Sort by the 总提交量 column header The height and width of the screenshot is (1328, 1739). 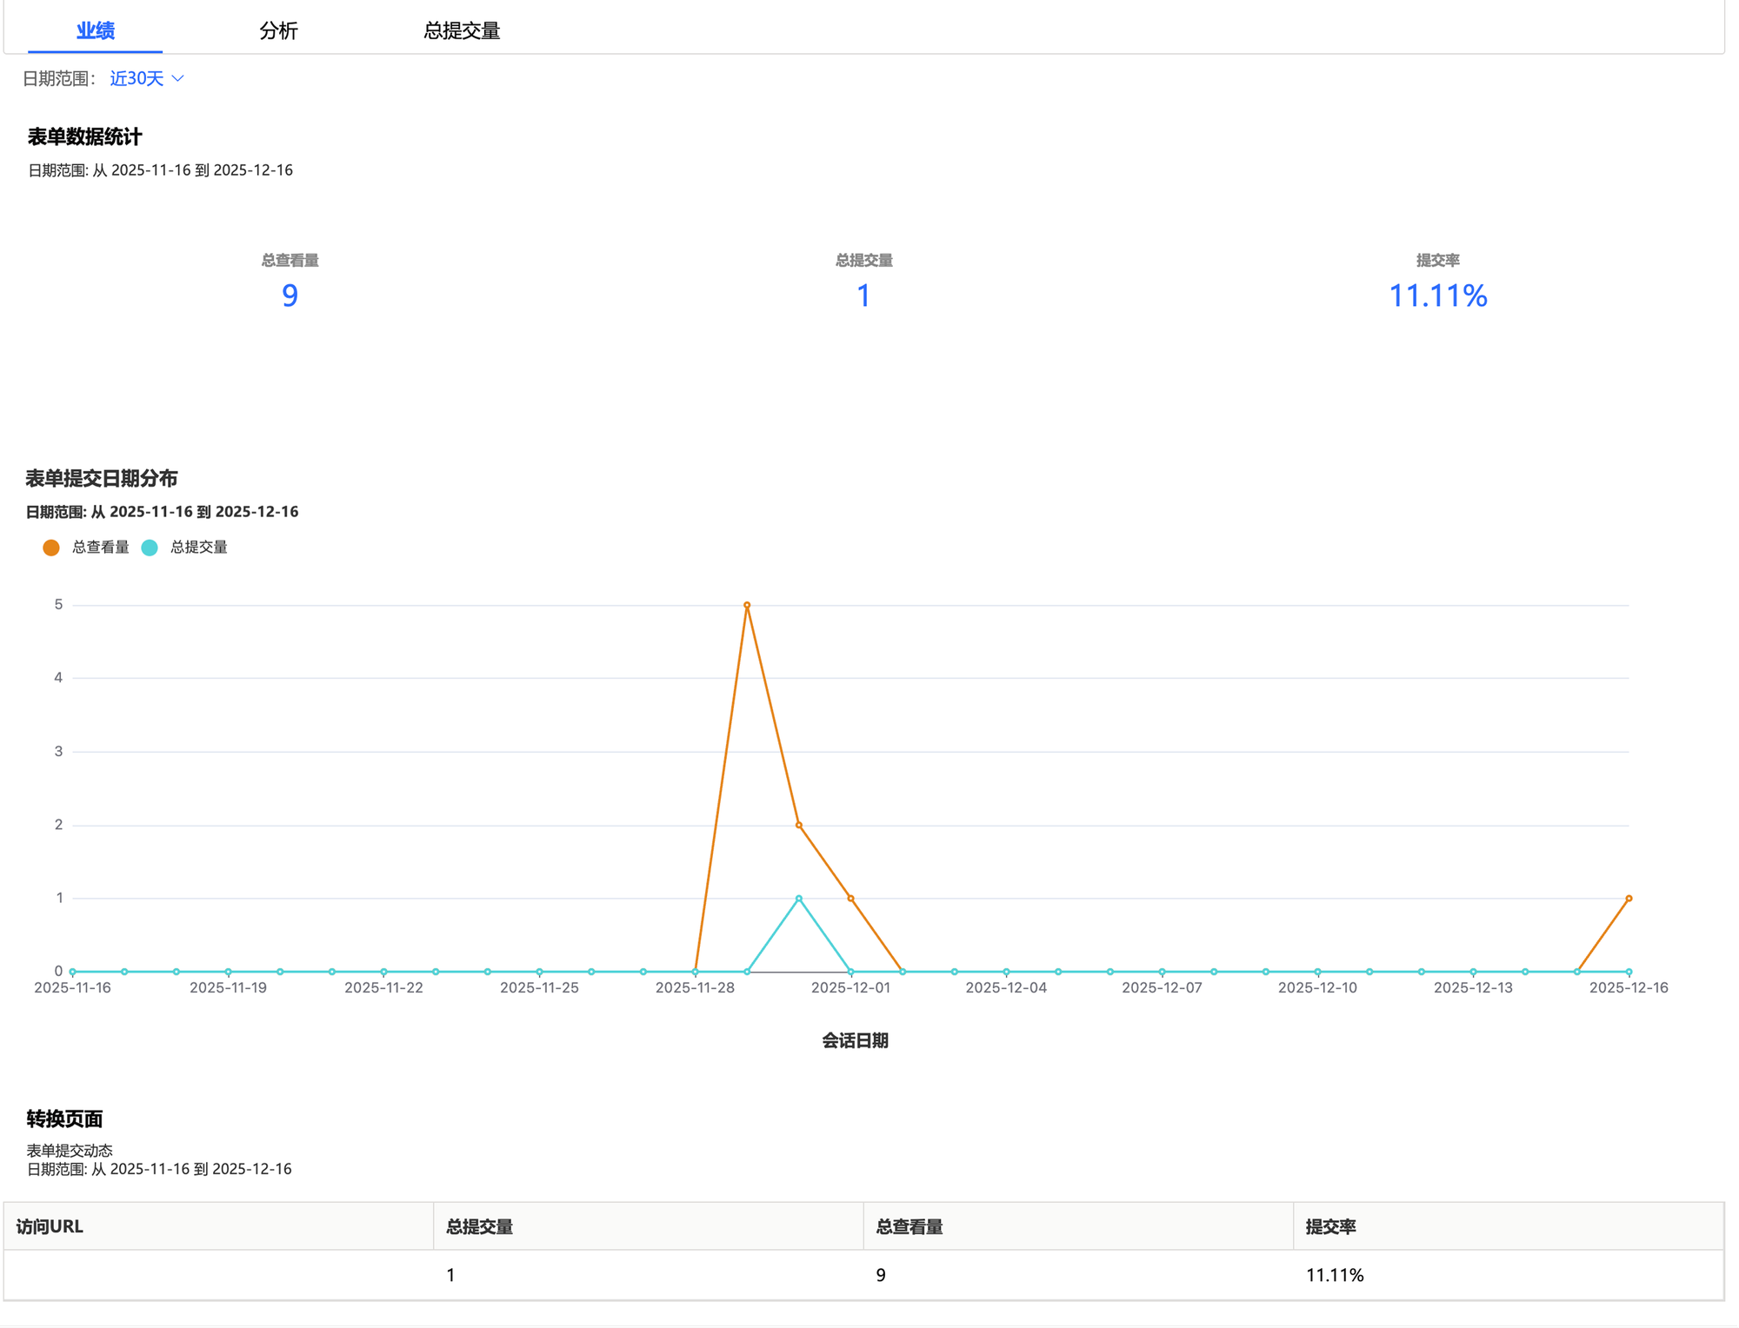[479, 1226]
